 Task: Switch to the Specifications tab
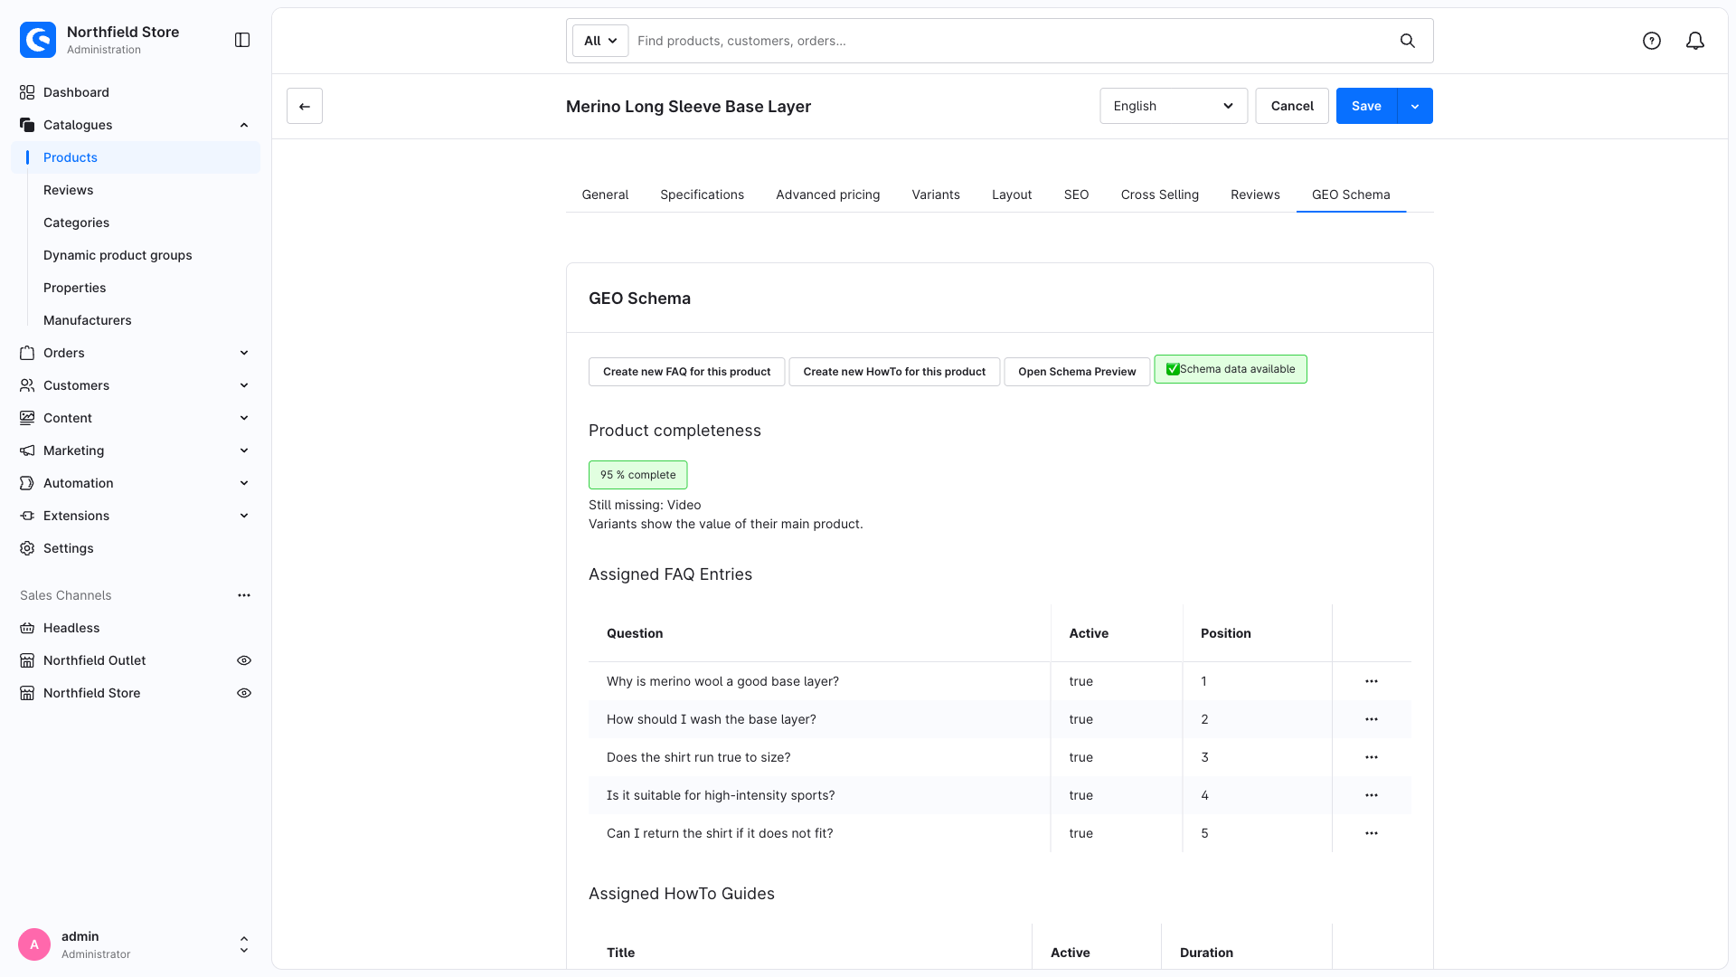tap(702, 194)
